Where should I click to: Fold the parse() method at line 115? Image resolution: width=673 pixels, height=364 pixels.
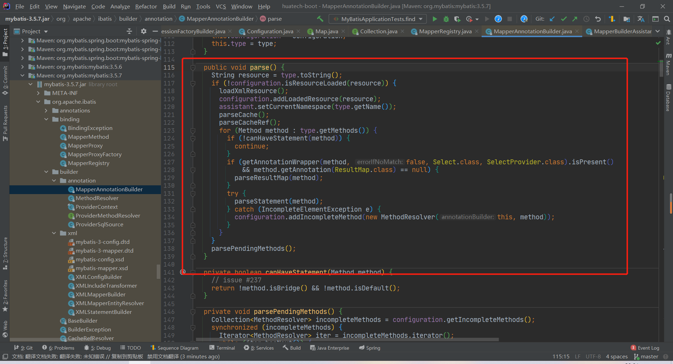[193, 68]
